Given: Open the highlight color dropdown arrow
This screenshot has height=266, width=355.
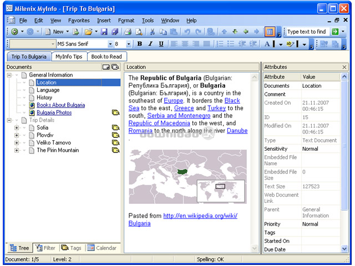Looking at the screenshot, I should click(305, 44).
